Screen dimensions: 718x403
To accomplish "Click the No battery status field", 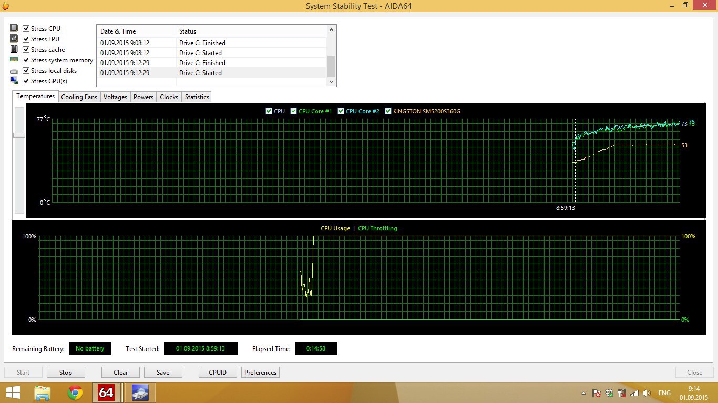I will pos(90,348).
